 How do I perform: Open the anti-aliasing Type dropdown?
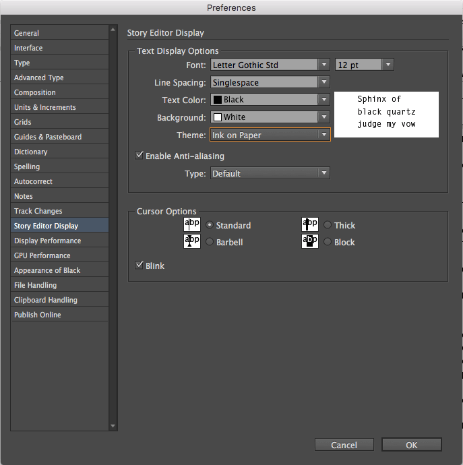click(270, 173)
